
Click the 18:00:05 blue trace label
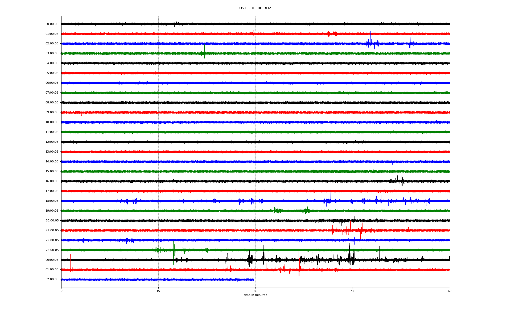52,201
